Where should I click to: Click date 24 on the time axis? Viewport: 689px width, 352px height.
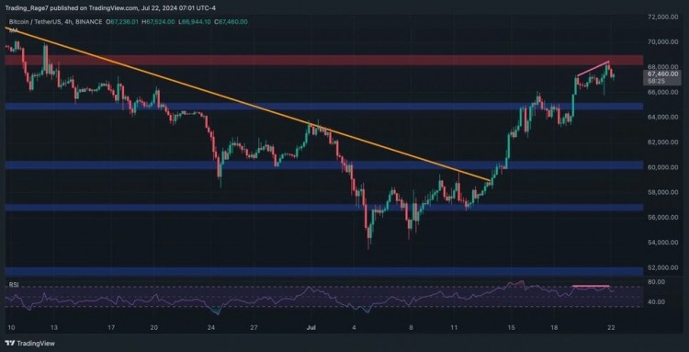[x=211, y=327]
